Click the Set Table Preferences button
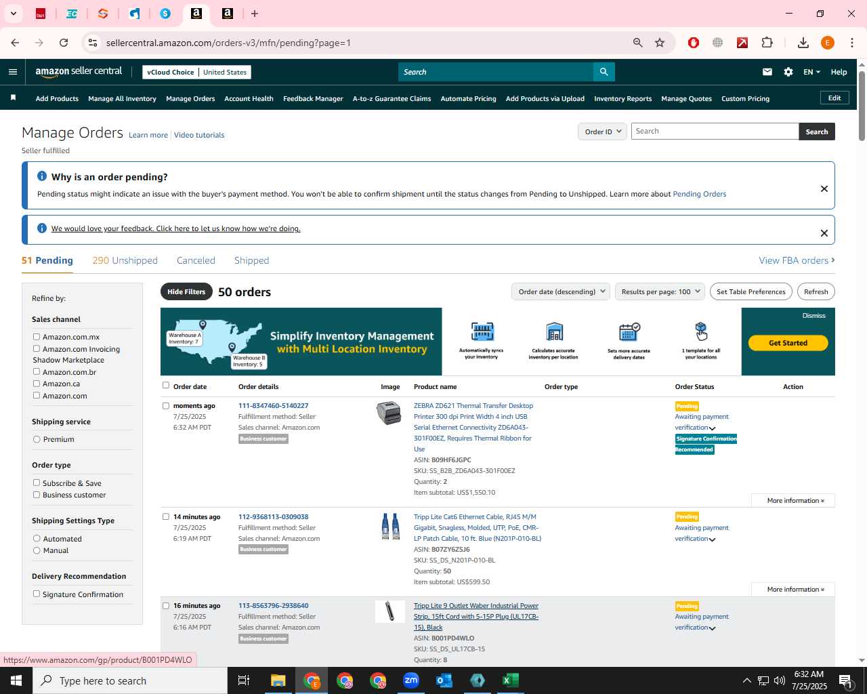The height and width of the screenshot is (694, 867). click(751, 291)
